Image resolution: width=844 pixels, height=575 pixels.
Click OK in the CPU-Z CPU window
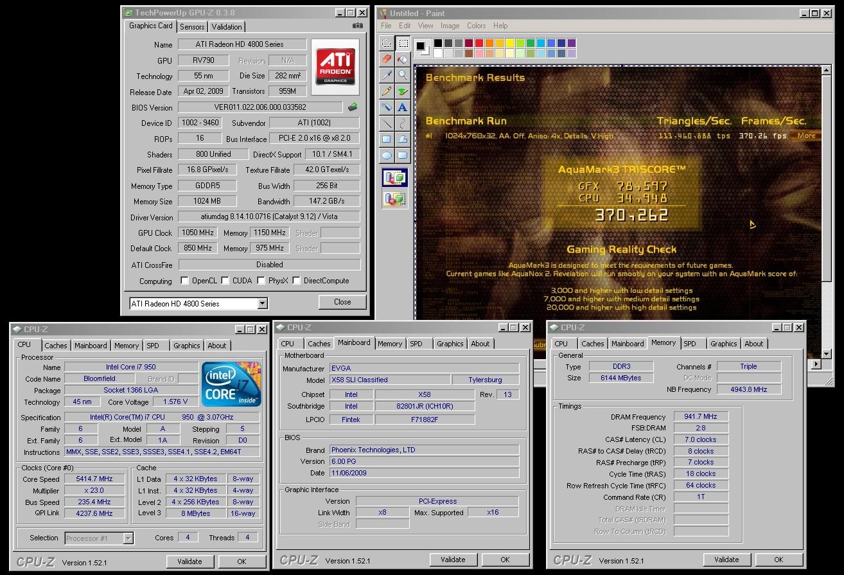(x=242, y=562)
